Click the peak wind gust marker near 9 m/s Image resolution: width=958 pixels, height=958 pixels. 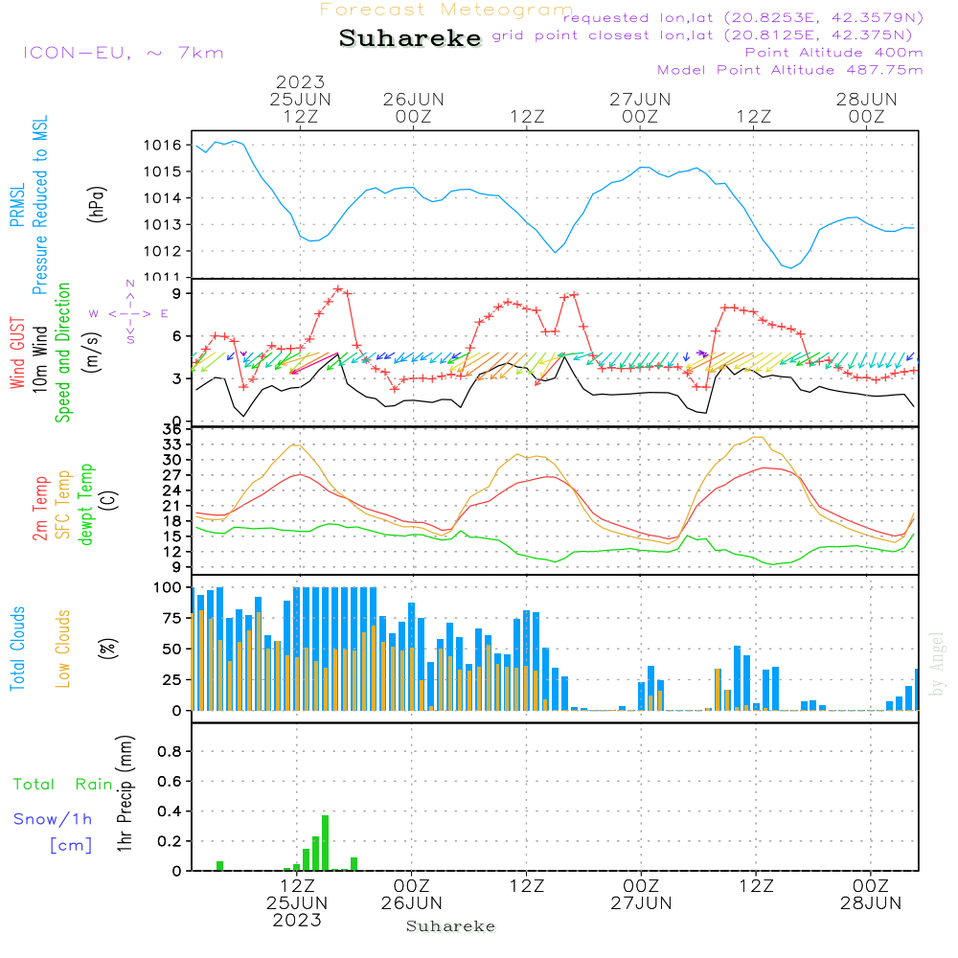pos(338,288)
